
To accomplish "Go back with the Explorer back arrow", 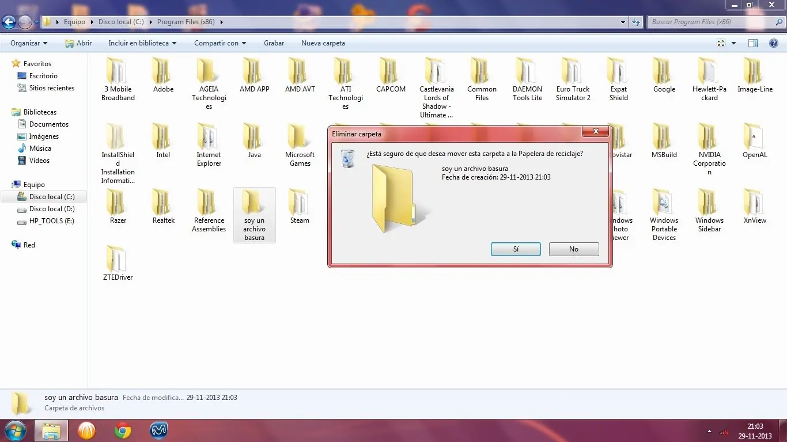I will (9, 22).
